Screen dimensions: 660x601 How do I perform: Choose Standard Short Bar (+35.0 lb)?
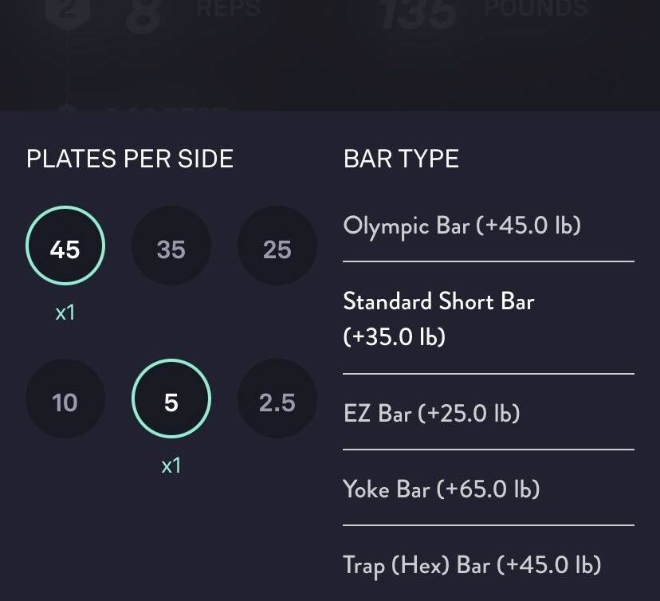click(x=438, y=319)
